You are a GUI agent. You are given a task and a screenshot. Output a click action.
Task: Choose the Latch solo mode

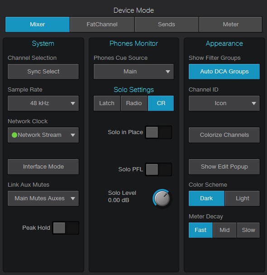pyautogui.click(x=107, y=103)
